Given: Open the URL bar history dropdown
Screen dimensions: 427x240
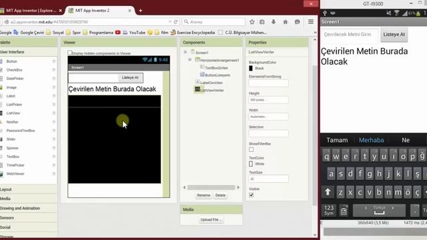Looking at the screenshot, I should 170,22.
